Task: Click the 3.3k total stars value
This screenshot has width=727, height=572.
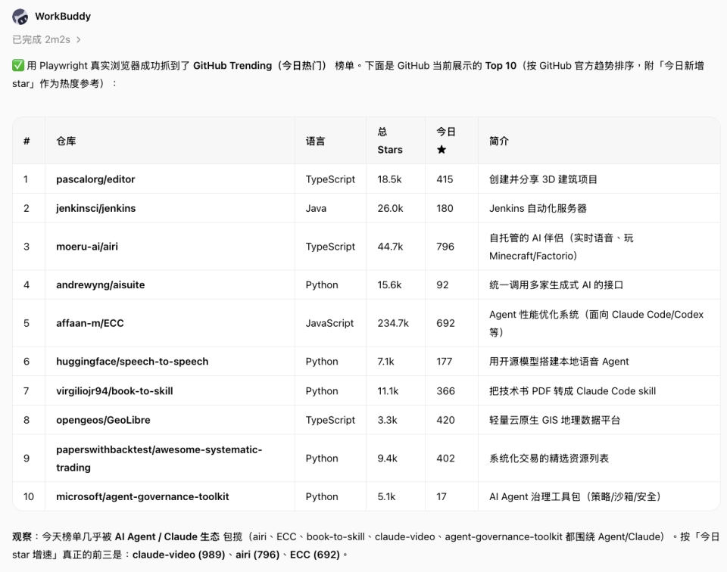Action: coord(387,420)
